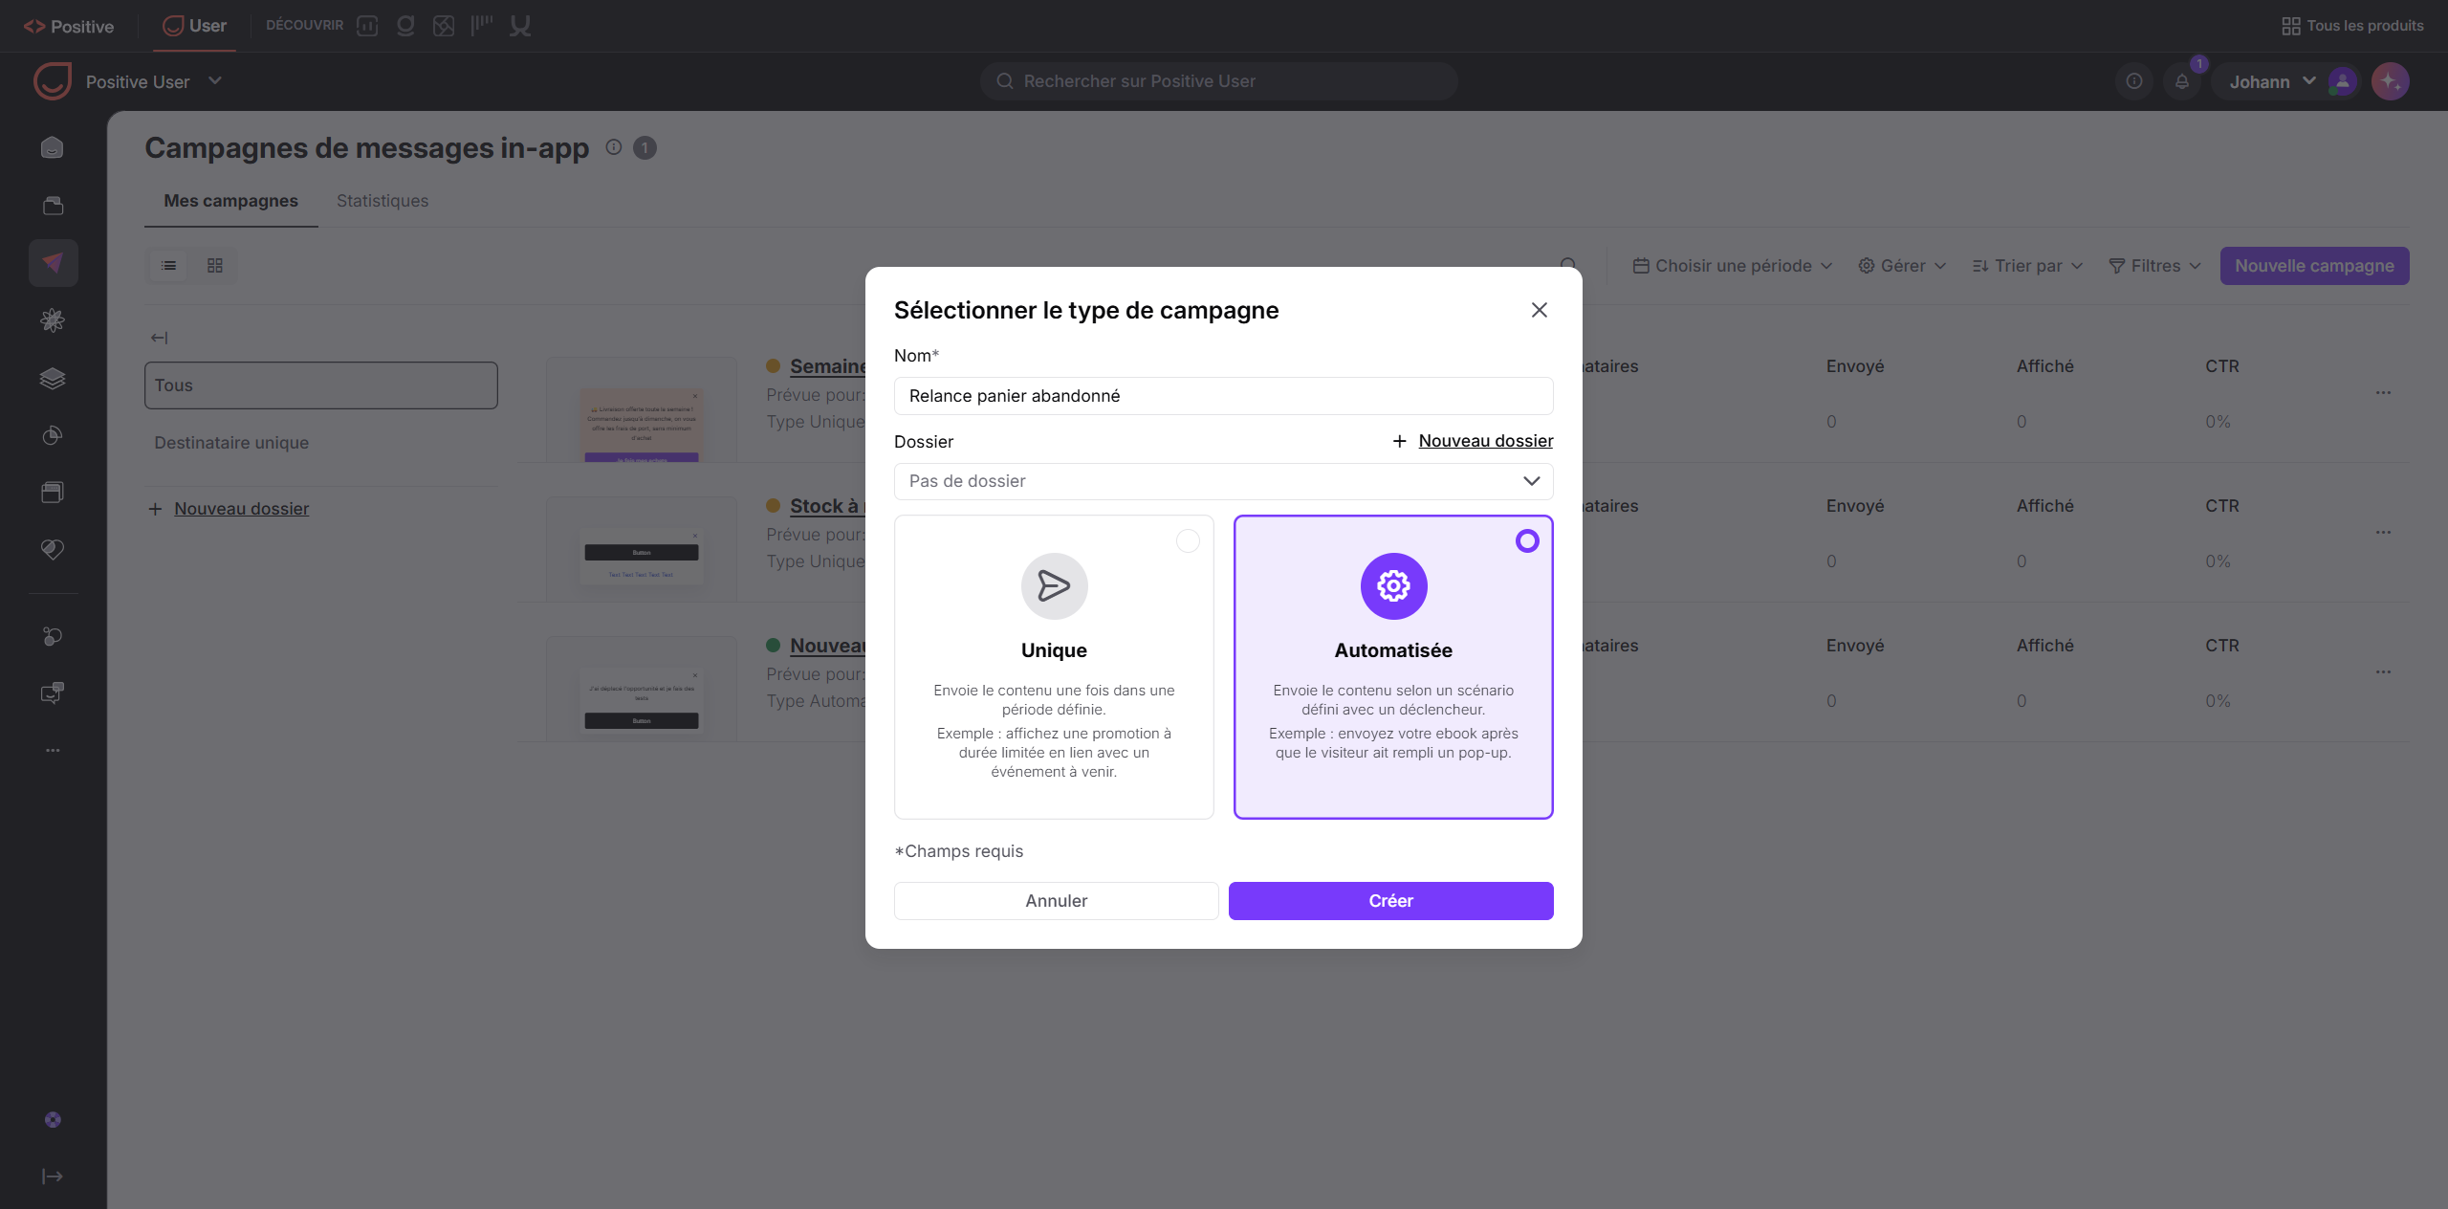This screenshot has height=1209, width=2448.
Task: Open the Nouvelle campagne button
Action: (x=2314, y=266)
